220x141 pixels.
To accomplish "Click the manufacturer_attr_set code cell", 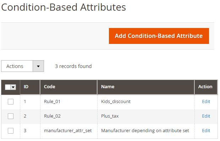I will [68, 131].
